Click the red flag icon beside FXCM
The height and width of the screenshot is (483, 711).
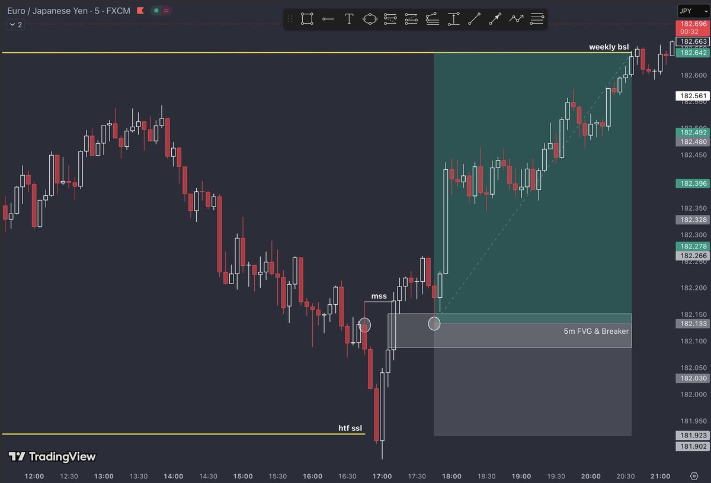pos(140,11)
